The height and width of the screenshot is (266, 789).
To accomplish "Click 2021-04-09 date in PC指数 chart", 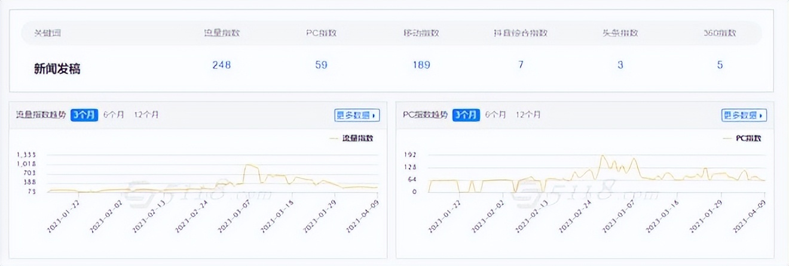I will [750, 217].
